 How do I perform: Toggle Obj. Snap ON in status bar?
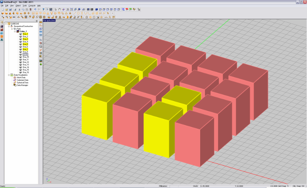coord(299,186)
